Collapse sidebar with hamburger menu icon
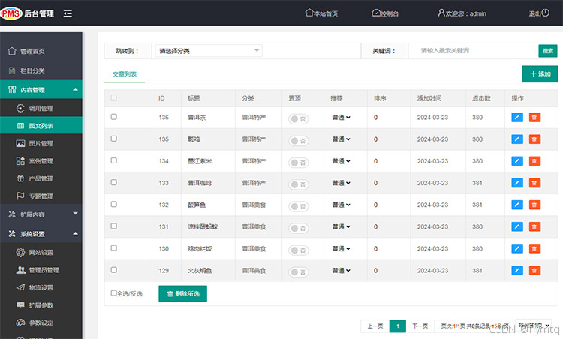This screenshot has width=563, height=339. pyautogui.click(x=68, y=13)
